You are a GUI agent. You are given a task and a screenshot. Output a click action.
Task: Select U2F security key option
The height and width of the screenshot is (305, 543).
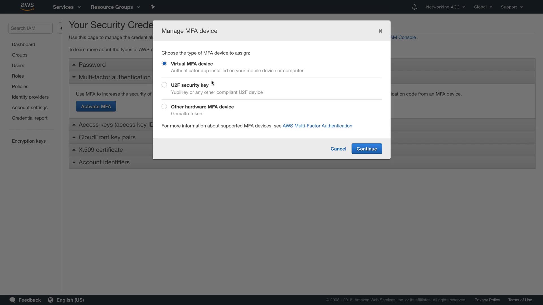coord(164,85)
